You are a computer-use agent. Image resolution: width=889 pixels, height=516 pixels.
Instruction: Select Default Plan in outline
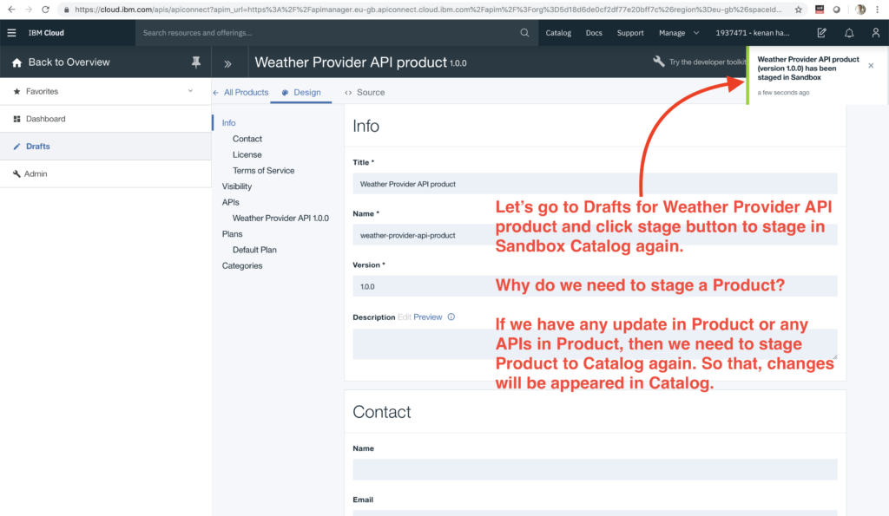pyautogui.click(x=254, y=250)
